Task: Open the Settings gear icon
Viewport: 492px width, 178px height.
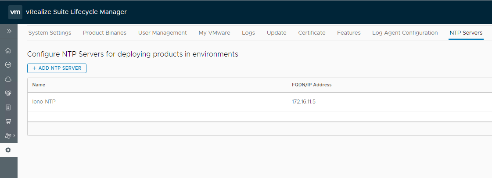Action: [x=8, y=150]
